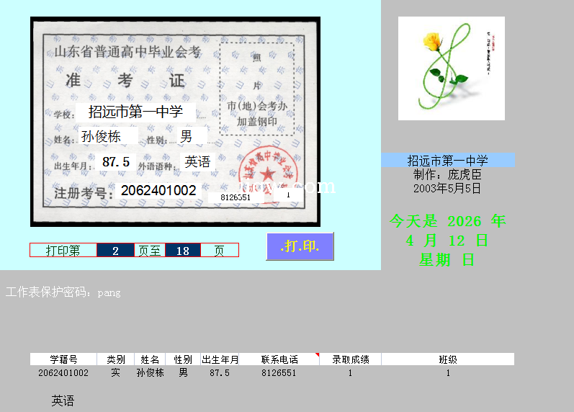
Task: Select the gender field 男 on the card
Action: (x=187, y=136)
